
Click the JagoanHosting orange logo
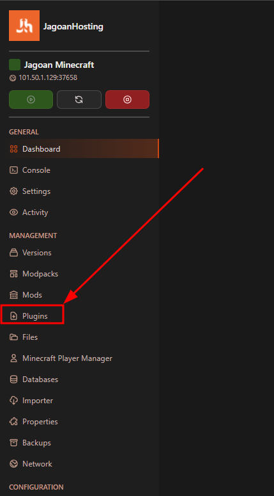24,26
